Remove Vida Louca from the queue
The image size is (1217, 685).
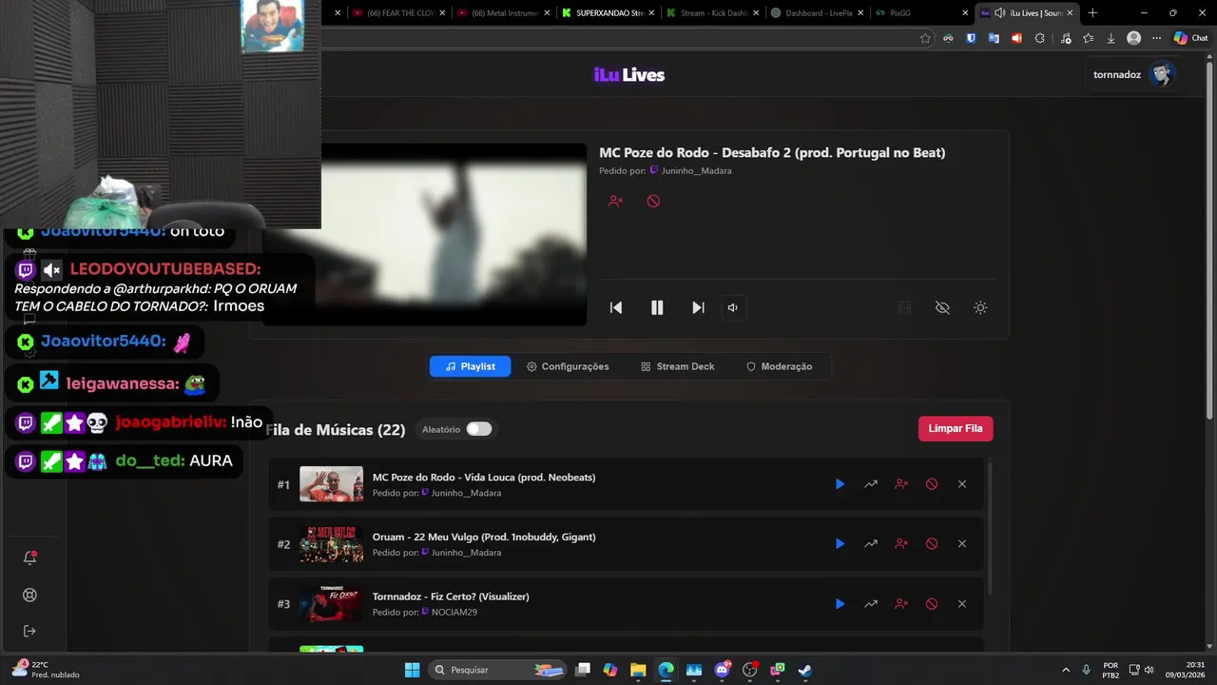point(962,484)
